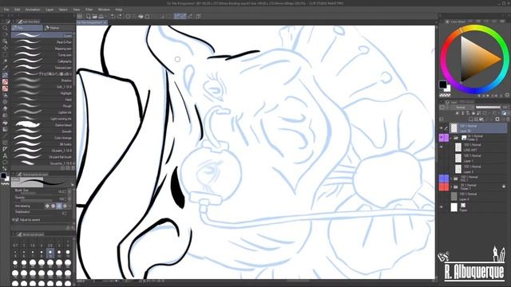Toggle visibility of the selected top layer

[x=442, y=128]
